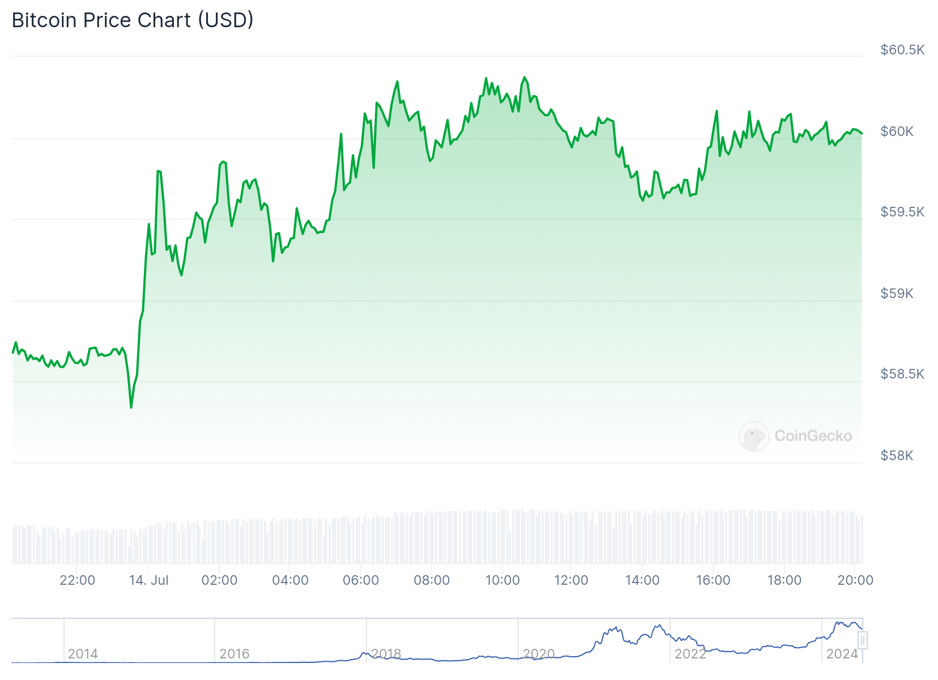The height and width of the screenshot is (680, 938).
Task: Select the 20:00 time axis label
Action: (855, 580)
